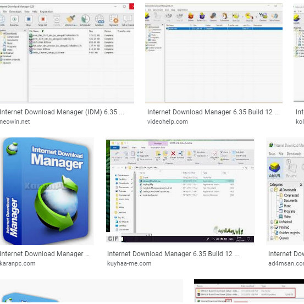This screenshot has width=304, height=304.
Task: Click the red close button of neowin IDM window
Action: pyautogui.click(x=132, y=7)
